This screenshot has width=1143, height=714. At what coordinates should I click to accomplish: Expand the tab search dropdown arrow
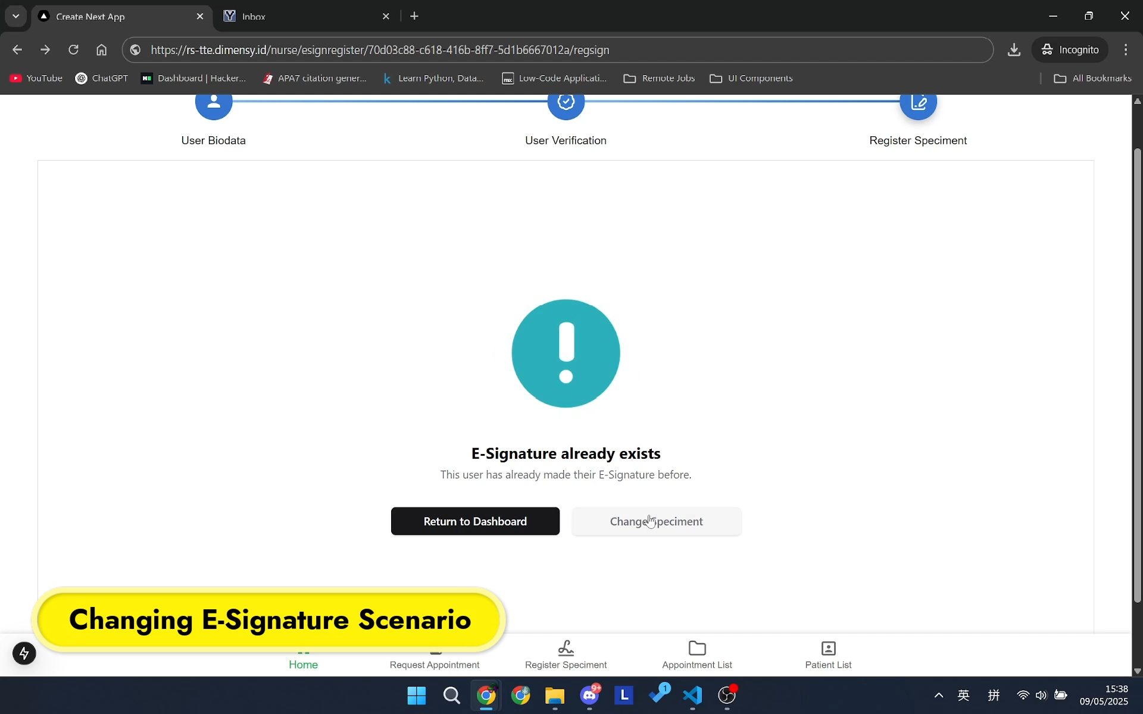(x=16, y=16)
